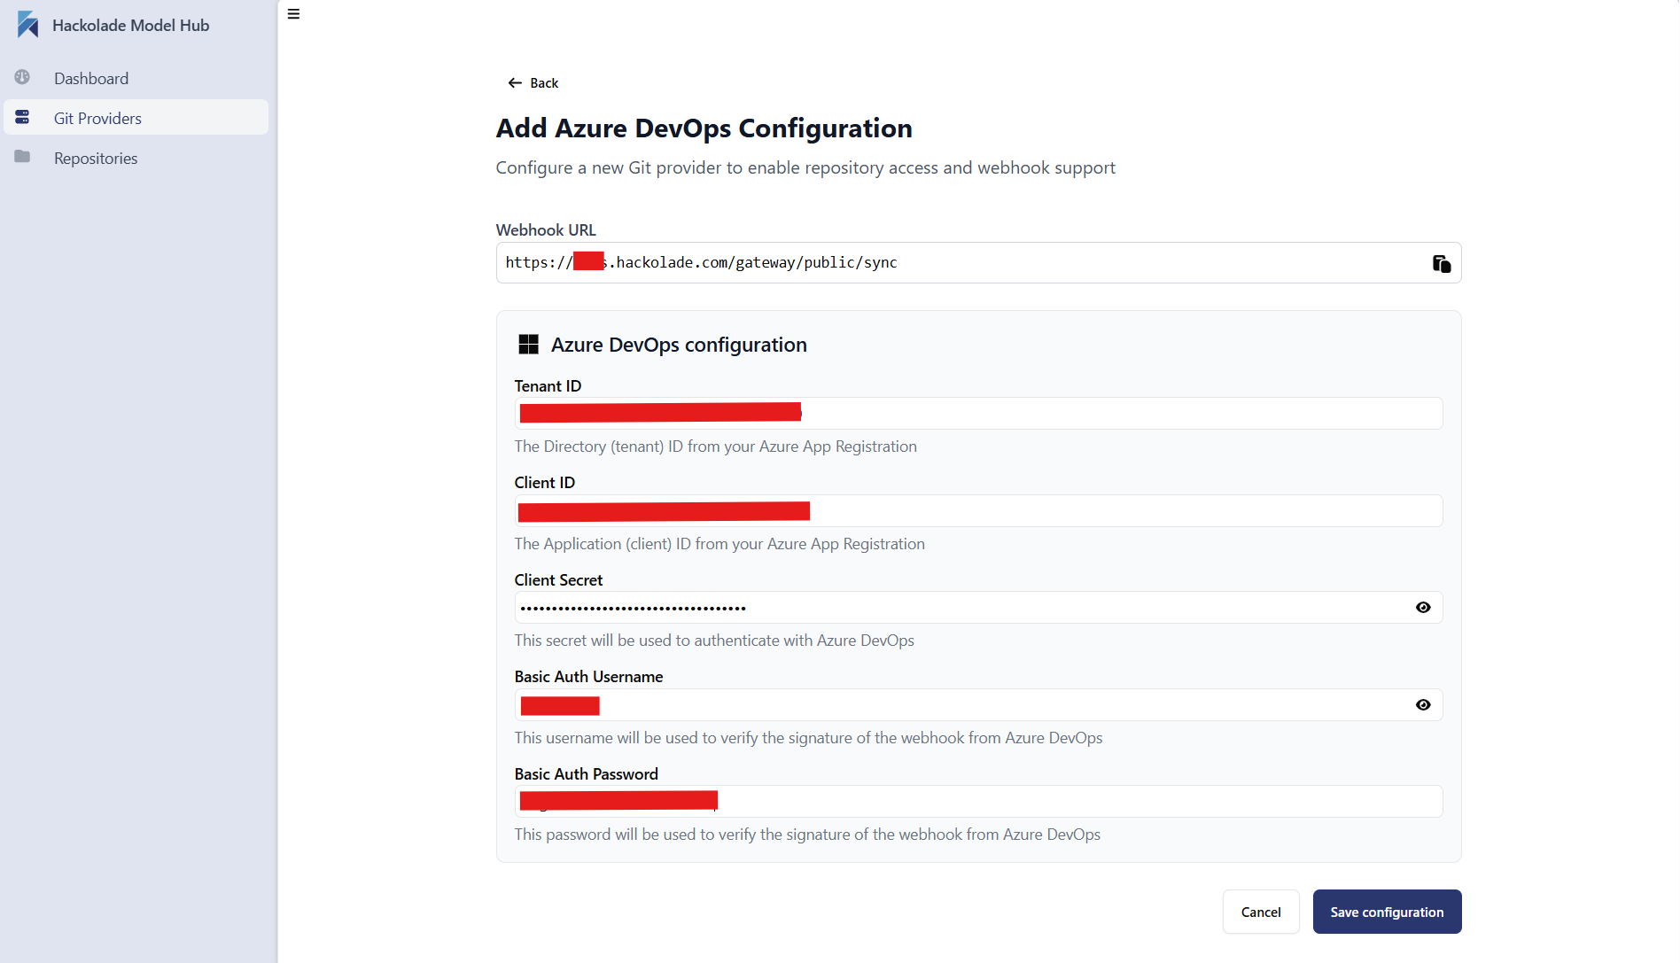The height and width of the screenshot is (963, 1680).
Task: Reveal the Client Secret with the eye toggle
Action: 1423,607
